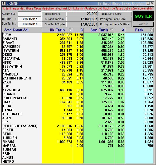156x165 pixels.
Task: Click the Yazdir print button
Action: [143, 24]
